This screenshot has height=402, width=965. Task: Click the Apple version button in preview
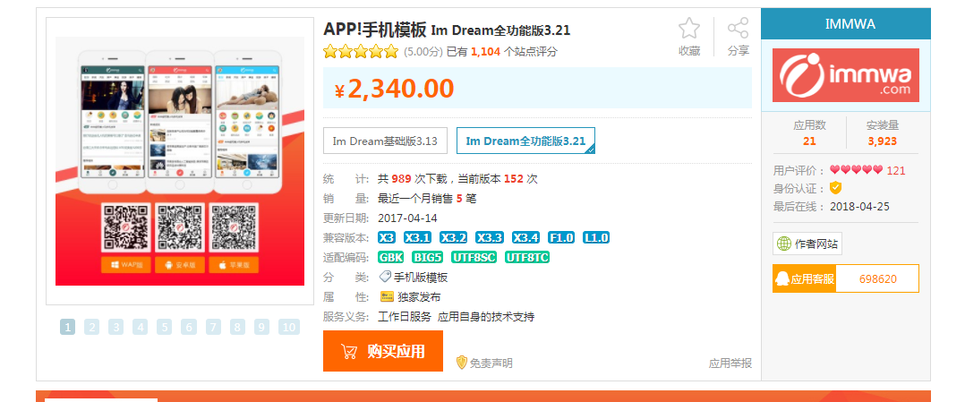click(234, 265)
